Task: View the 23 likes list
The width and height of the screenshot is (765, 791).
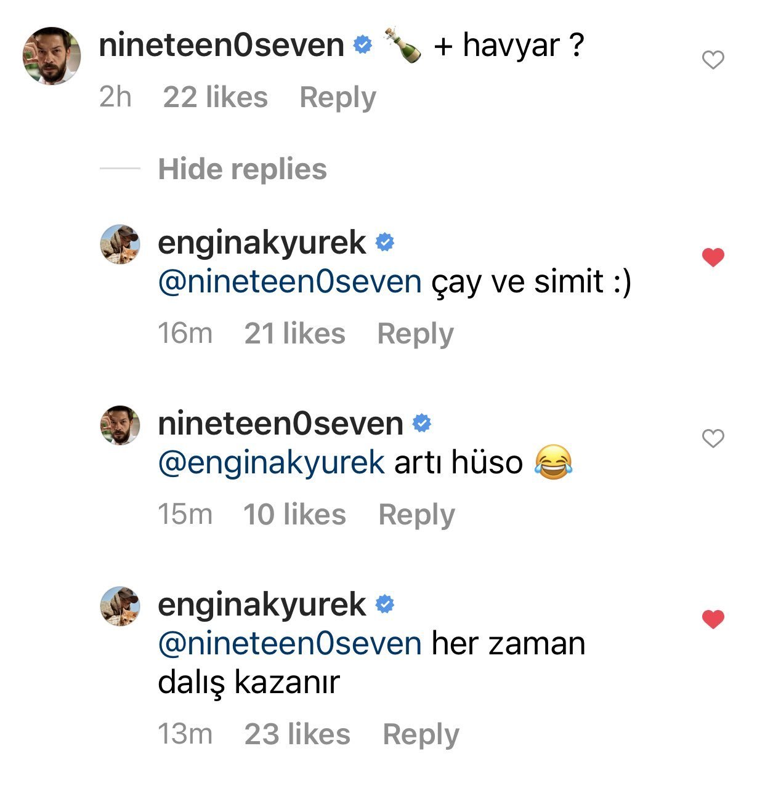Action: (x=297, y=735)
